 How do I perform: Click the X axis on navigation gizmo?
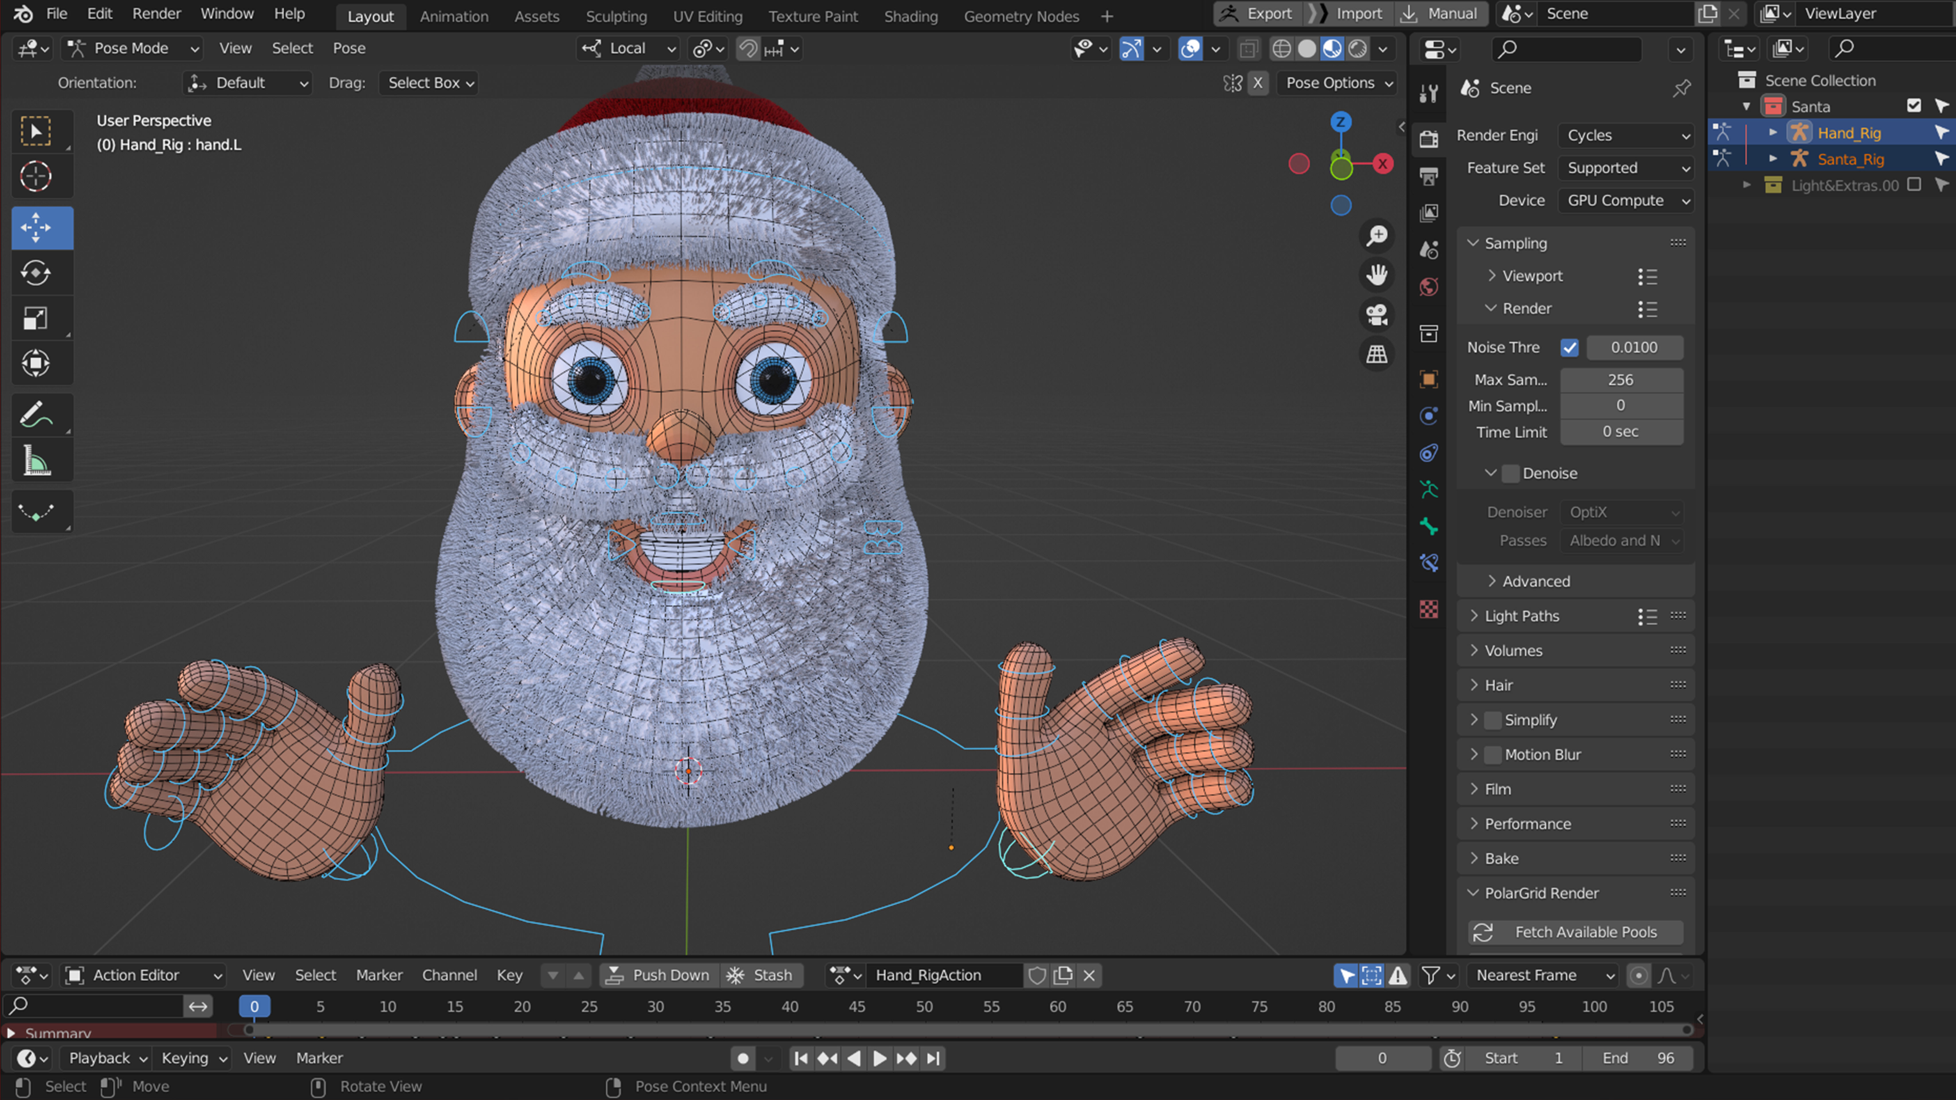pos(1383,163)
